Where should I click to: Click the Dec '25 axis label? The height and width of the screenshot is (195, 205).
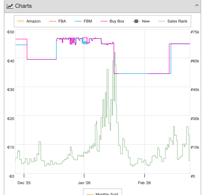24,183
